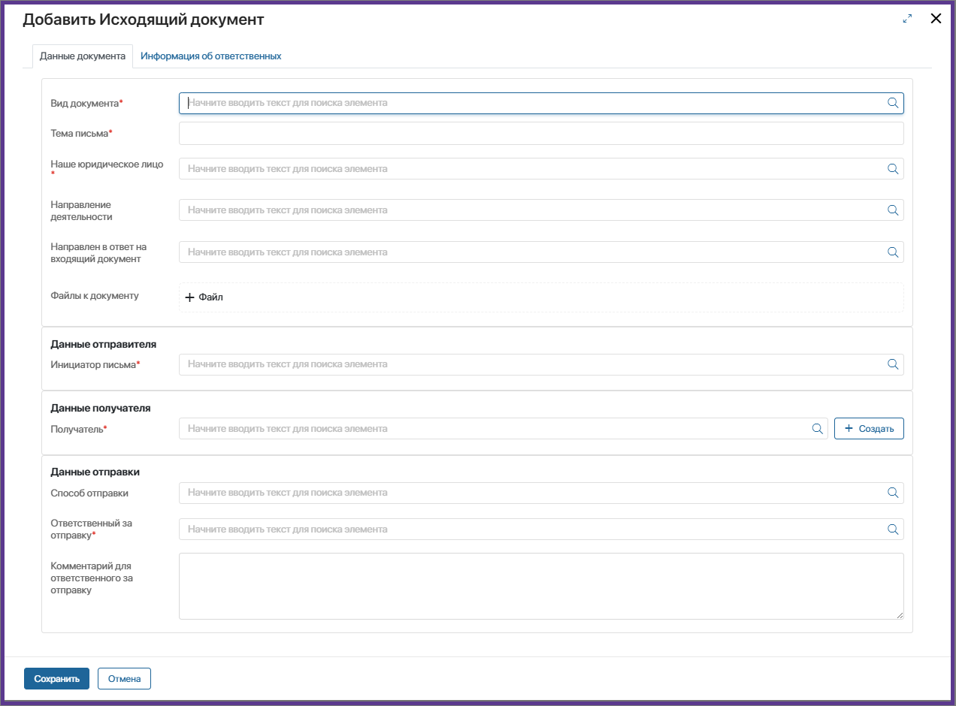Select the Данные документа tab
The height and width of the screenshot is (706, 956).
[x=83, y=56]
